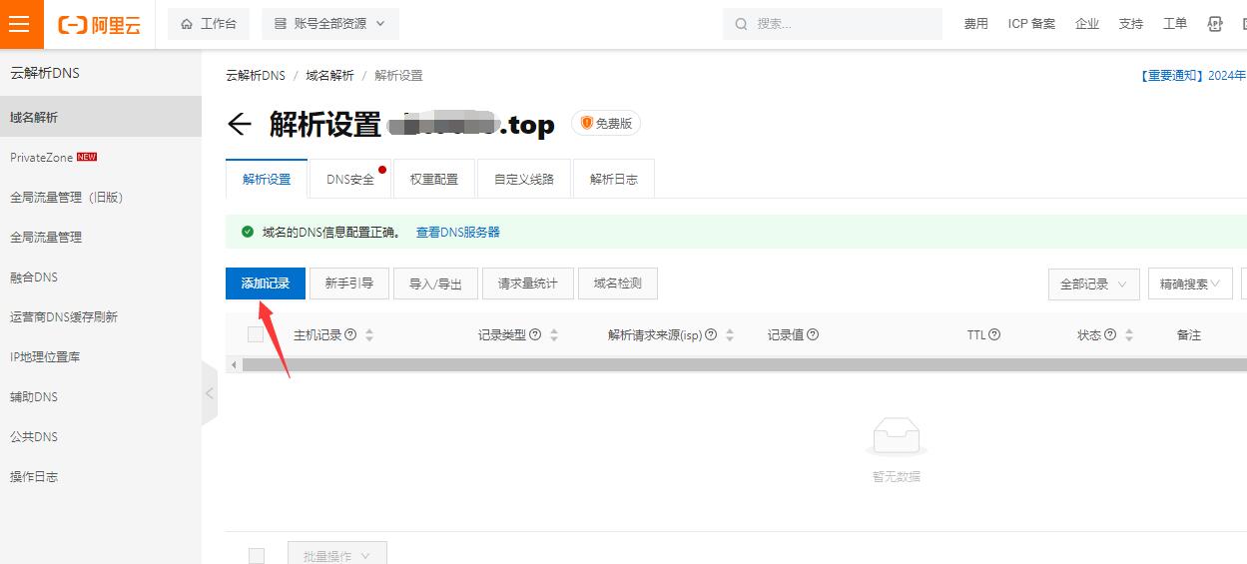Switch to the DNS安全 tab
Screen dimensions: 1247x564
pos(350,179)
